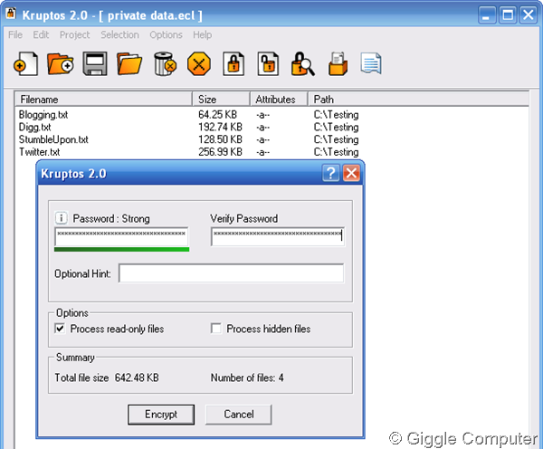The width and height of the screenshot is (543, 449).
Task: Open the Selection menu
Action: (119, 34)
